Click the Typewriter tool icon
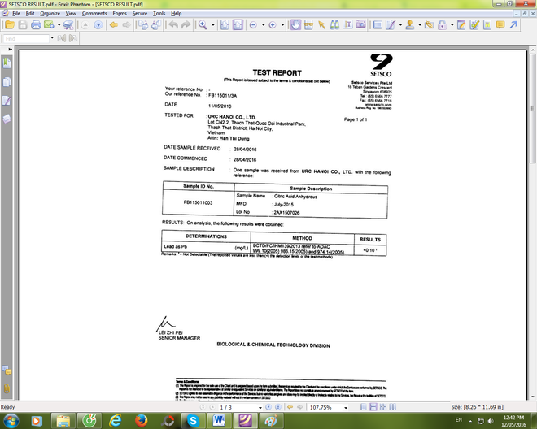Image resolution: width=537 pixels, height=429 pixels. (487, 25)
